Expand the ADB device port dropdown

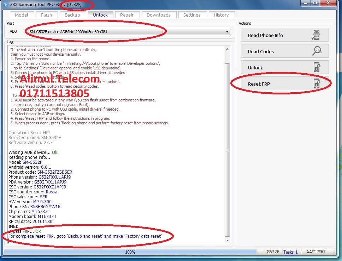point(129,32)
